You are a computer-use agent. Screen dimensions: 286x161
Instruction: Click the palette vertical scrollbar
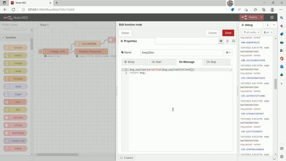(x=32, y=44)
